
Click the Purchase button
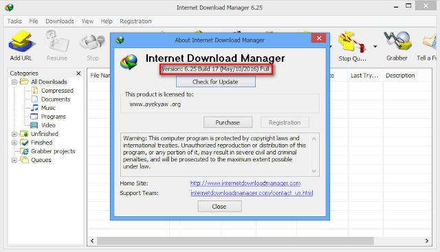228,122
